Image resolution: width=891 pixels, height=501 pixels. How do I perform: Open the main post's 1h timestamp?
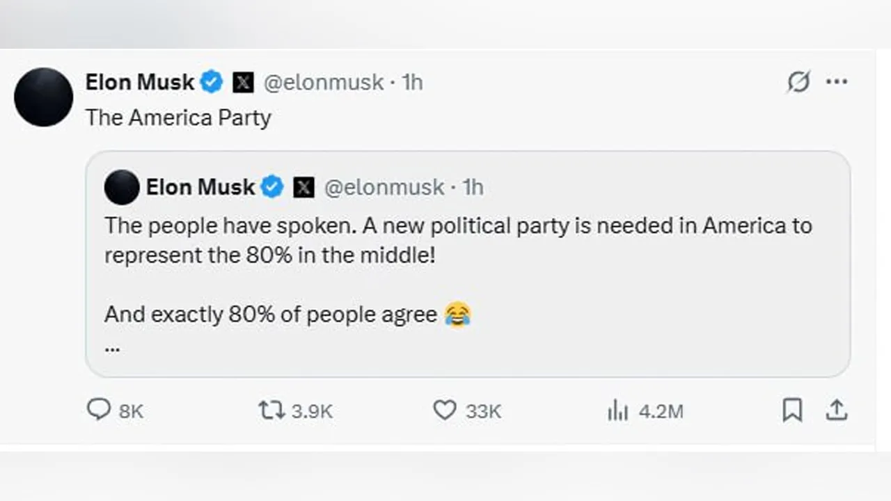pos(412,82)
